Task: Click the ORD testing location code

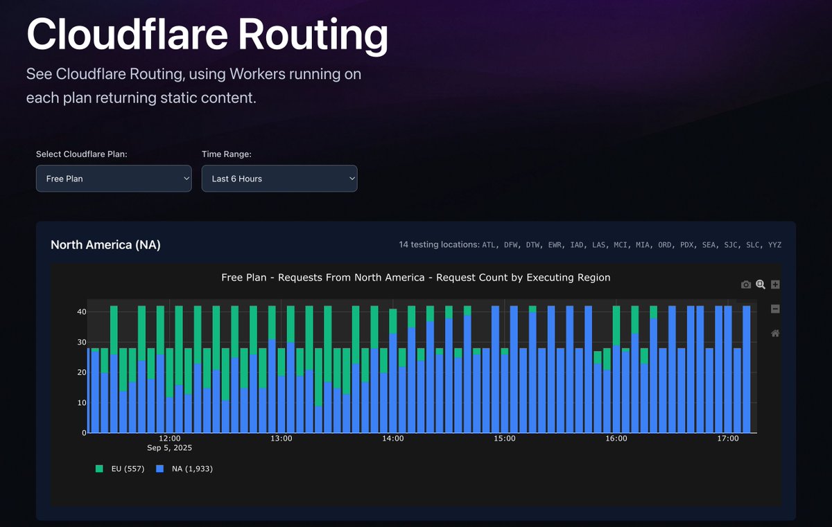Action: pos(665,244)
